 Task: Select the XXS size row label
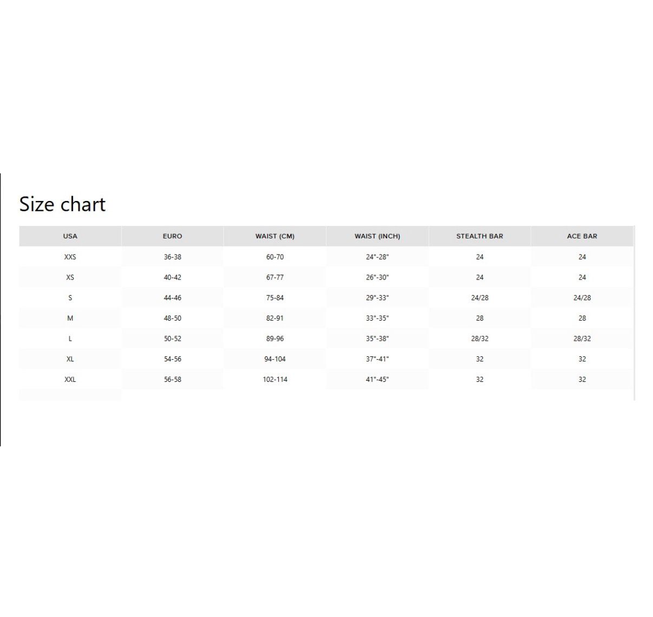(x=70, y=257)
